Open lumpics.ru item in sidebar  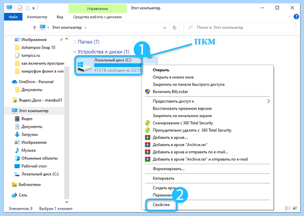[30, 55]
